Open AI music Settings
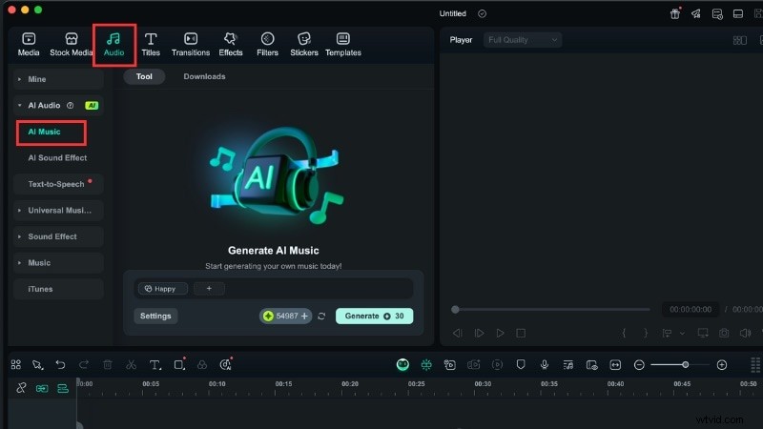 point(155,317)
